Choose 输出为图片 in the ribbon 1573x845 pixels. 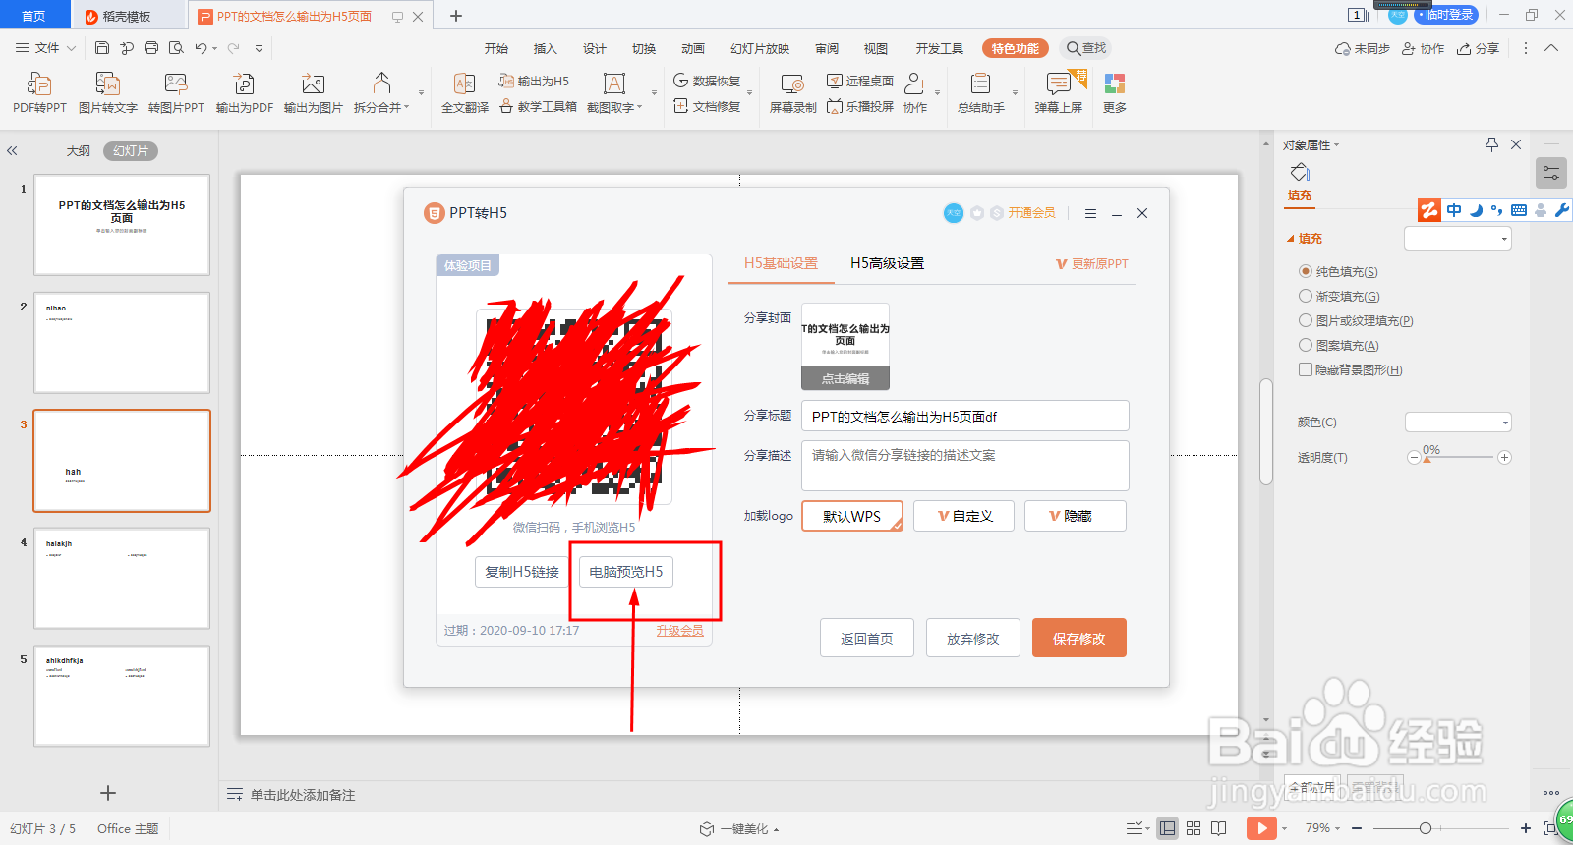pos(314,93)
